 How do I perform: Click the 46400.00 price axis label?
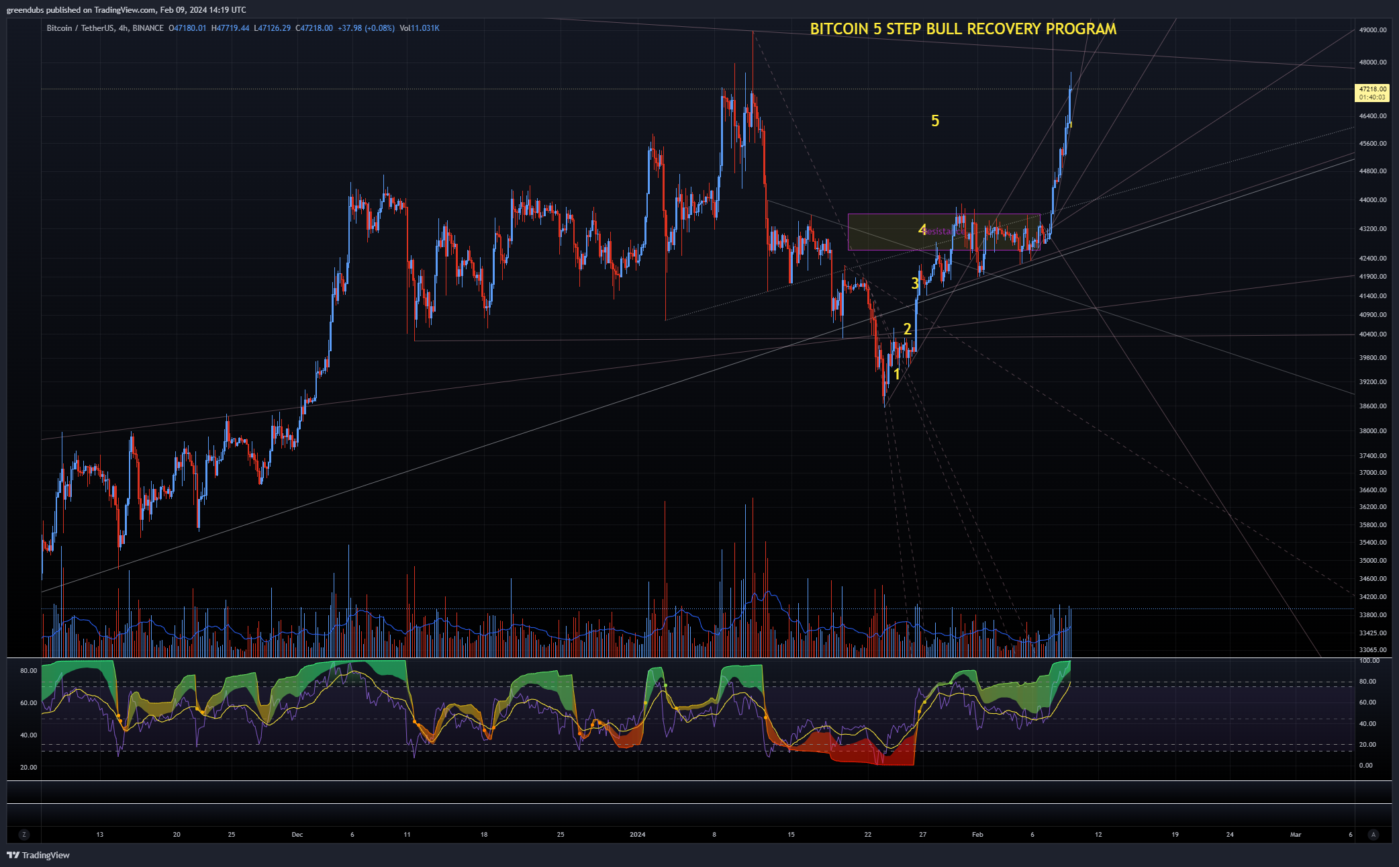tap(1373, 116)
